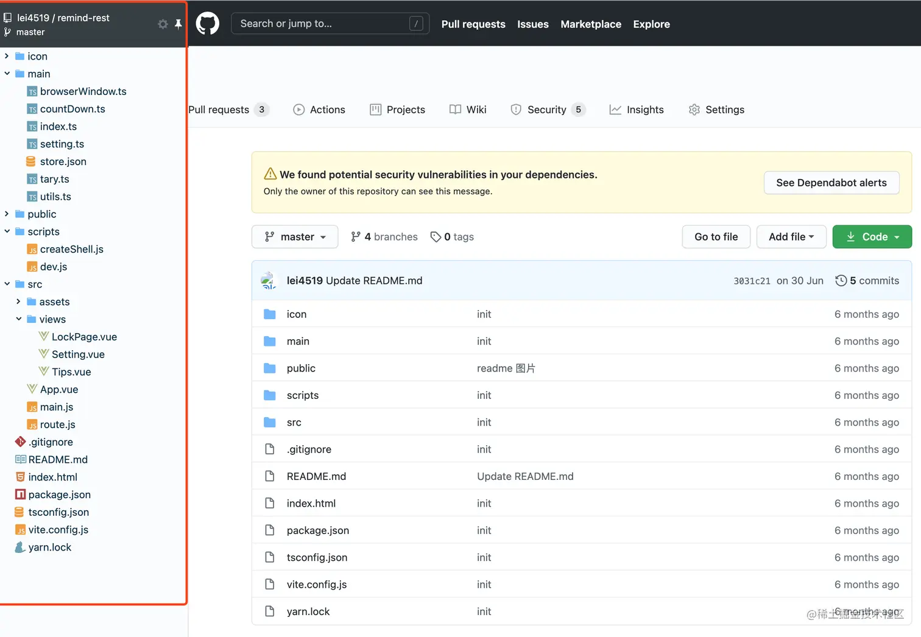921x637 pixels.
Task: Click folder icon of src row
Action: point(270,422)
